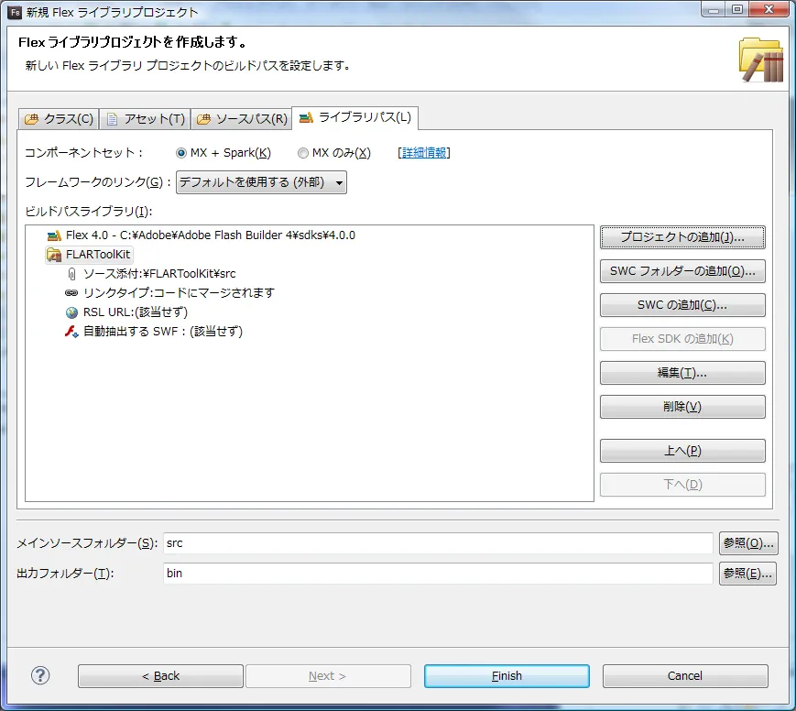
Task: Click the 削除 button
Action: pyautogui.click(x=682, y=407)
